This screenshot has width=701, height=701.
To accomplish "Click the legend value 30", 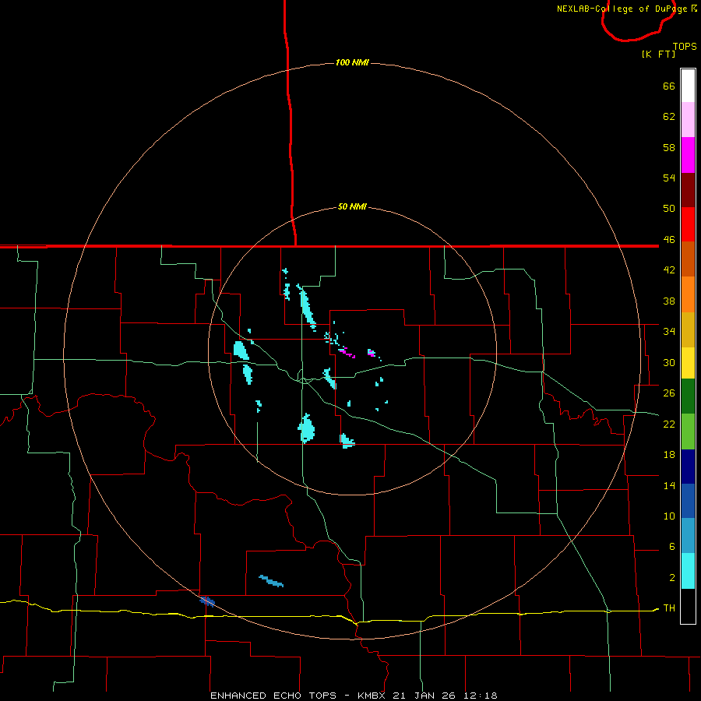I will tap(669, 362).
